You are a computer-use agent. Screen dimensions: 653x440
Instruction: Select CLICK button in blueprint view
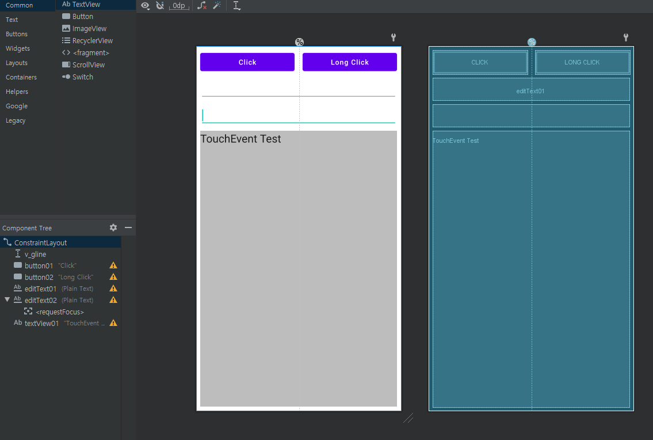480,62
